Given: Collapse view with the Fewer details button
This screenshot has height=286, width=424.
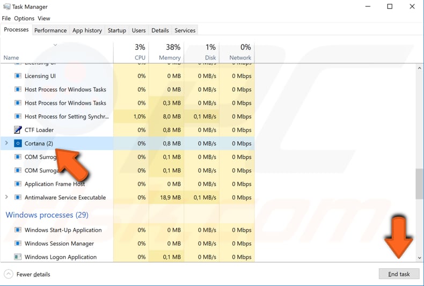Looking at the screenshot, I should (27, 274).
